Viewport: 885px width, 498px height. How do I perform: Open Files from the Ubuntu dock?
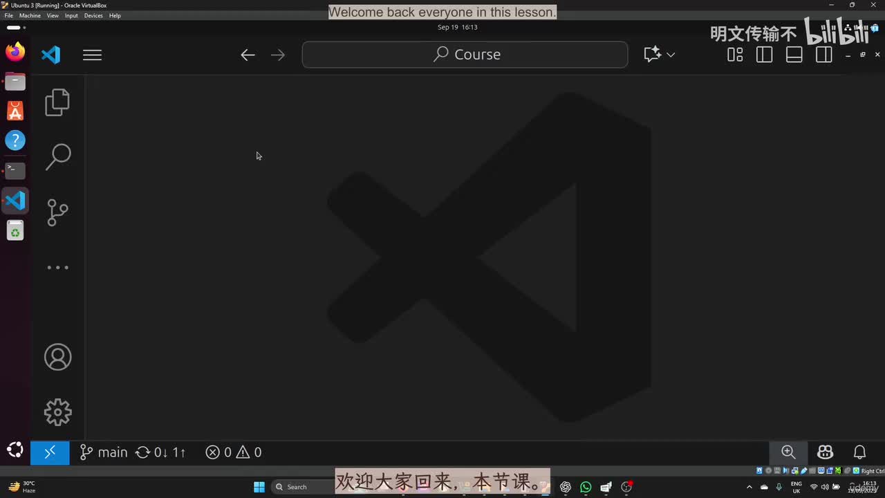point(15,82)
